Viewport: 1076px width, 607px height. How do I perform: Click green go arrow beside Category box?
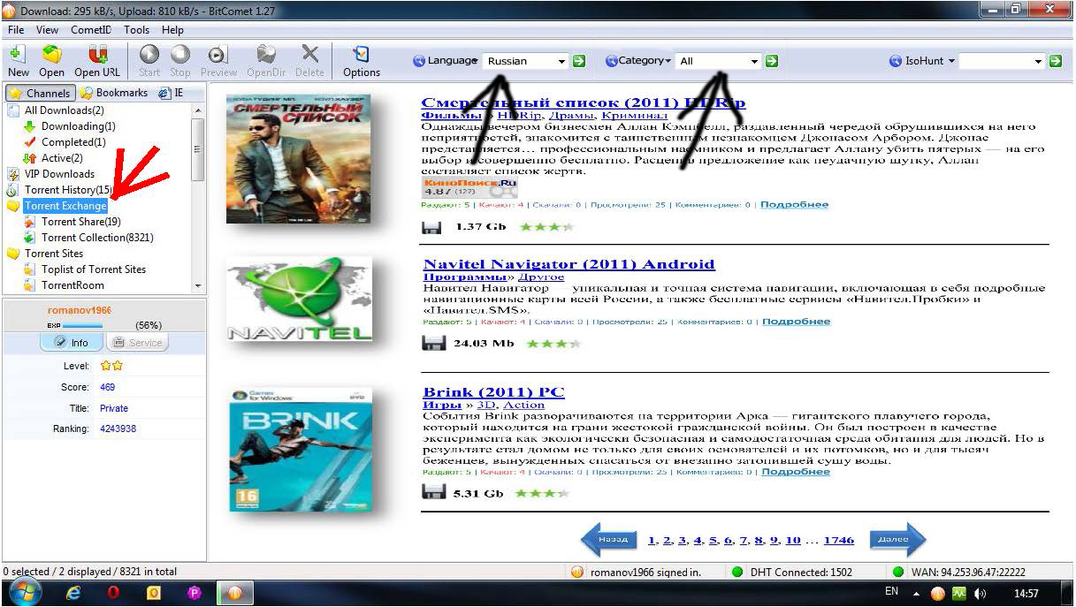771,61
